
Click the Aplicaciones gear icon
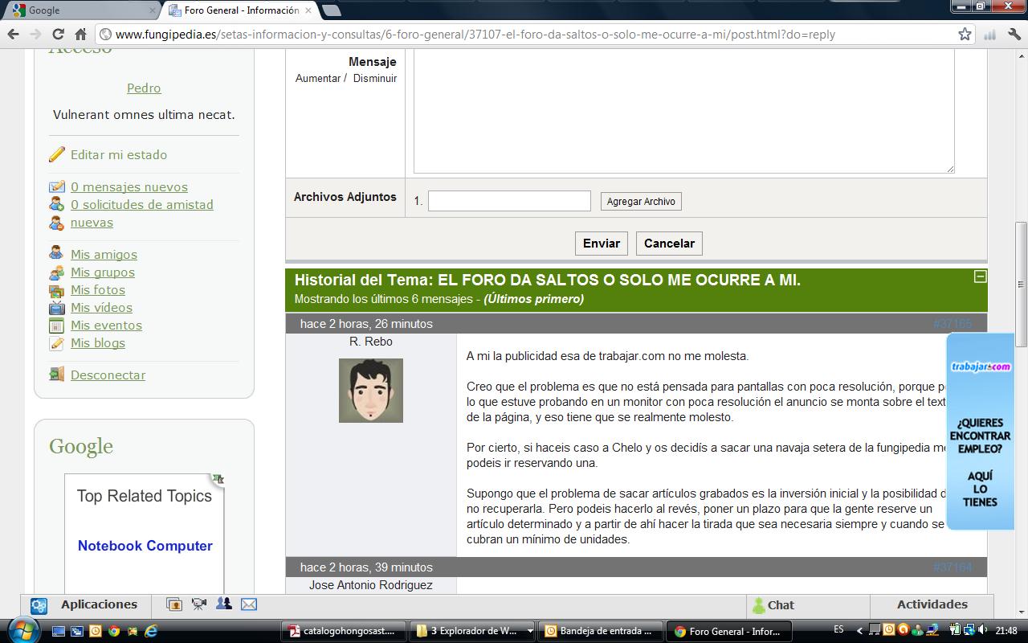[x=39, y=606]
